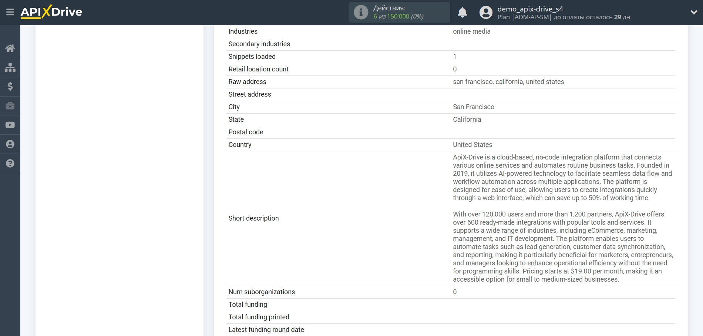Click the notifications bell icon
The width and height of the screenshot is (703, 336).
[462, 13]
